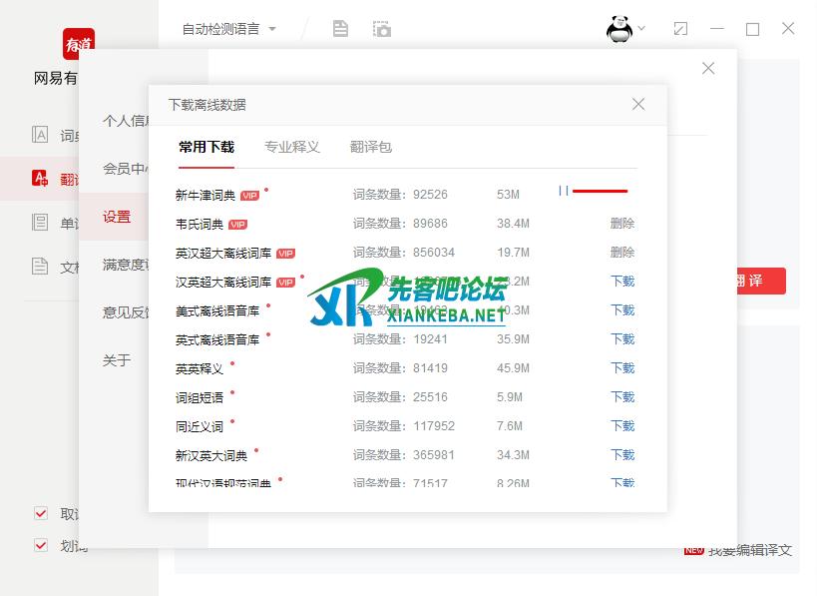Pause the 新牛津词典 download

pyautogui.click(x=564, y=191)
